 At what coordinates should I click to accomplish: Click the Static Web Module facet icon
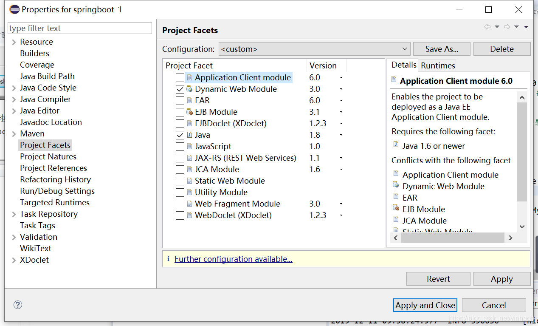click(x=189, y=181)
